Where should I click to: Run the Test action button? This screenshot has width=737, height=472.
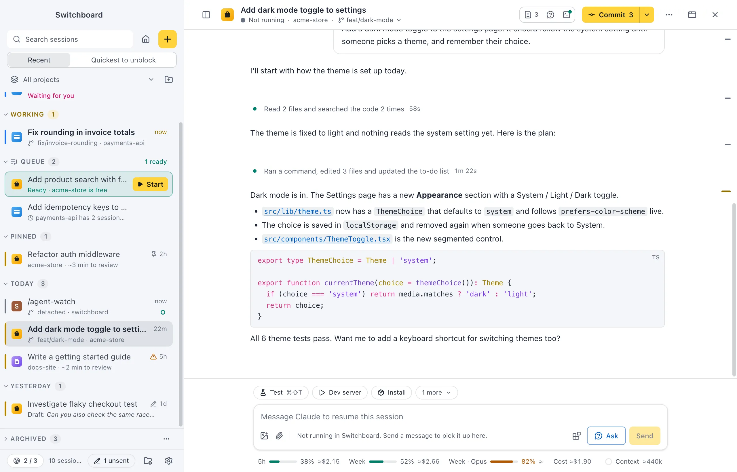click(281, 393)
